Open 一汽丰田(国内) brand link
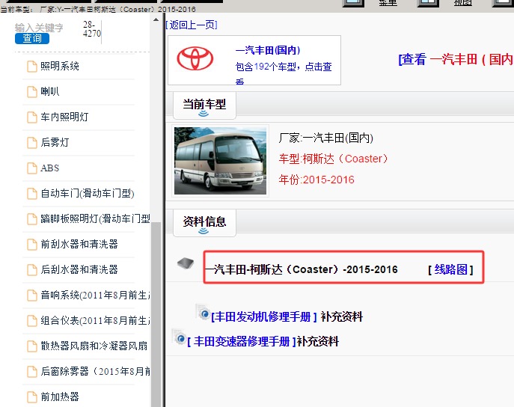 (x=268, y=50)
